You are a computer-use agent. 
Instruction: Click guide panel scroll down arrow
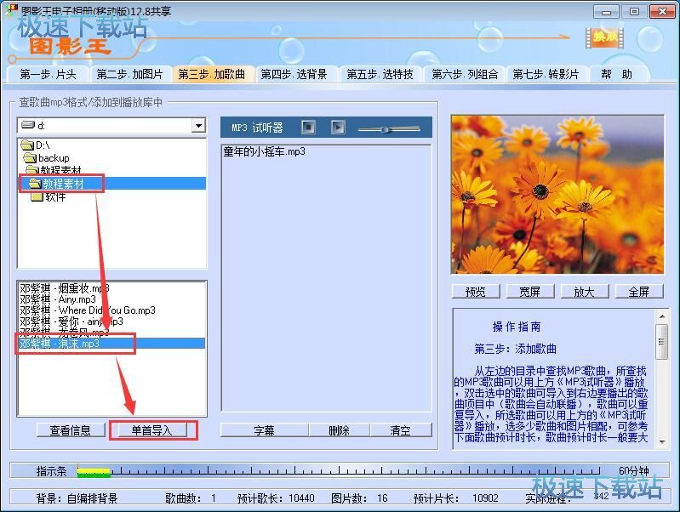(662, 441)
